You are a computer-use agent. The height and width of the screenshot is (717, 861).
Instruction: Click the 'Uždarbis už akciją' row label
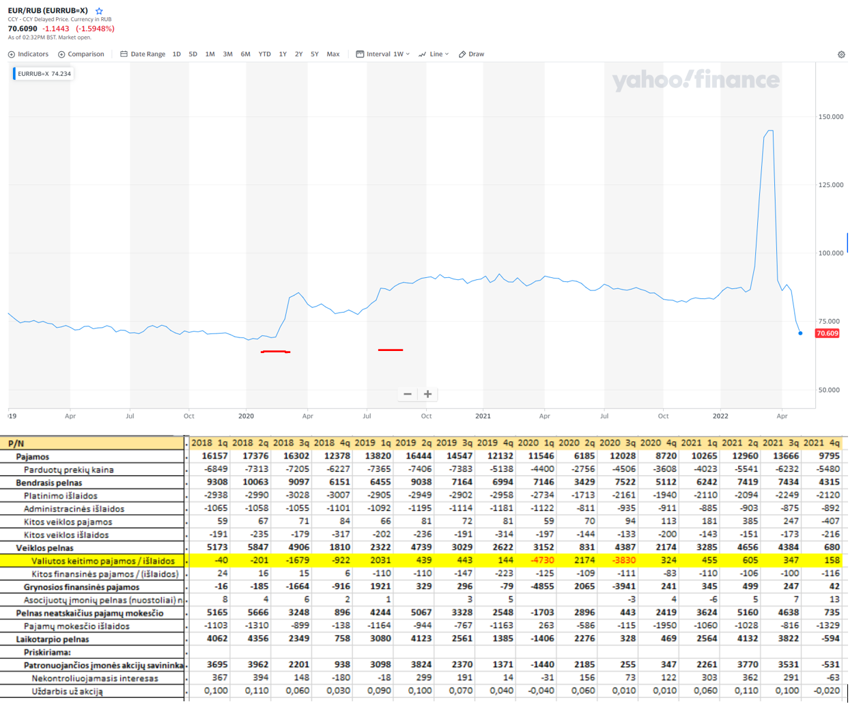67,691
